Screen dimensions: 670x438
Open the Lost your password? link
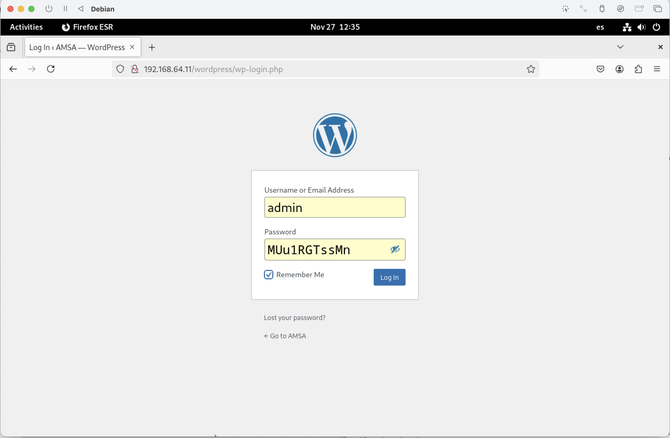pos(294,318)
